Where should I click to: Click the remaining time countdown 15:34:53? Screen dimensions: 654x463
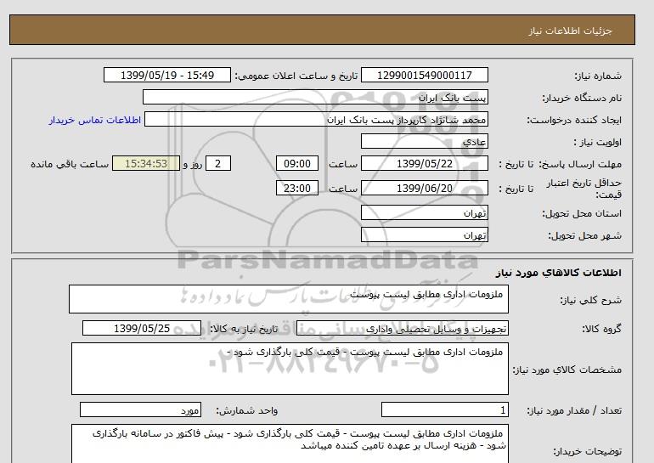[146, 163]
